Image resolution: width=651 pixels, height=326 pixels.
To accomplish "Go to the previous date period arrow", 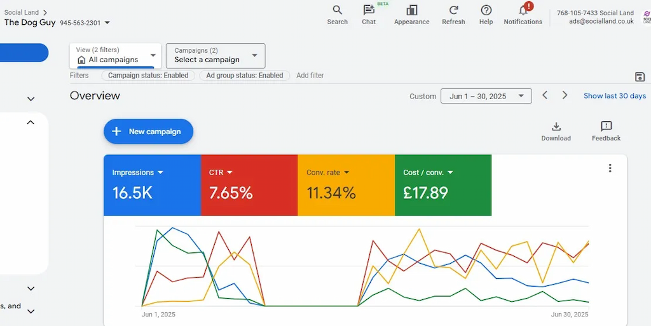I will click(545, 95).
